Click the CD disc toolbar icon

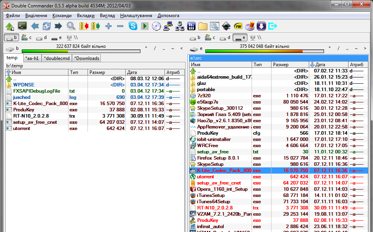(x=156, y=26)
